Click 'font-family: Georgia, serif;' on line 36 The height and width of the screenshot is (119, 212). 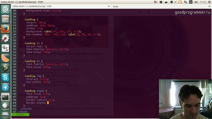47,64
